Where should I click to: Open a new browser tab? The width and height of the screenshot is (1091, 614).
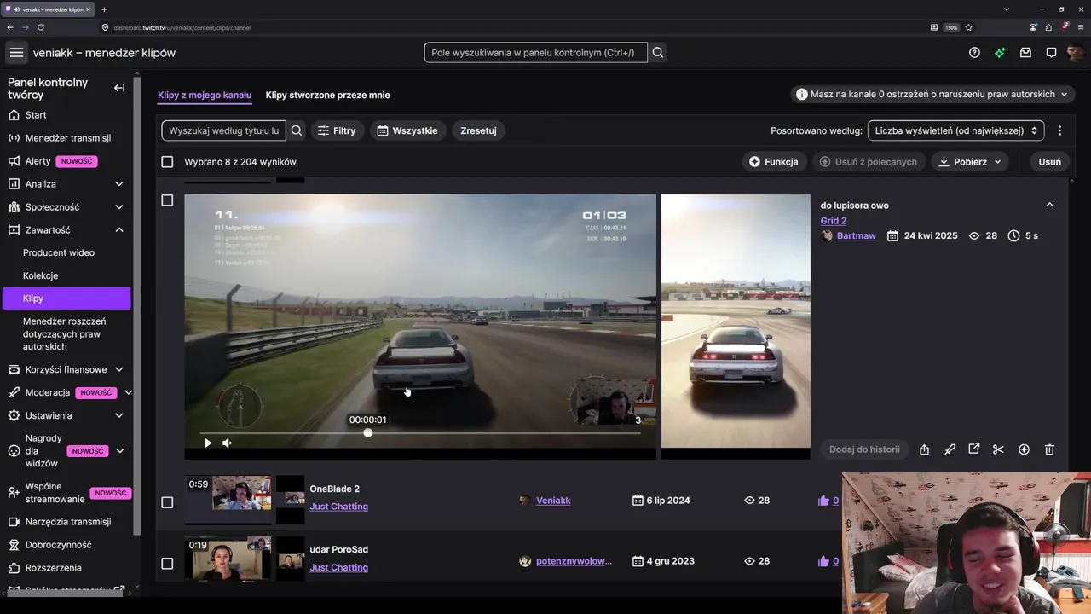pyautogui.click(x=104, y=9)
